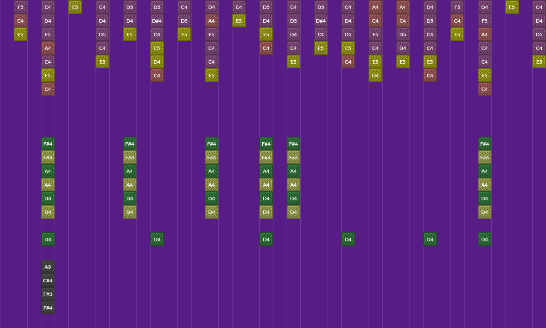Screen dimensions: 546x328
Task: Select the D#4 note near the right side
Action: coord(320,20)
